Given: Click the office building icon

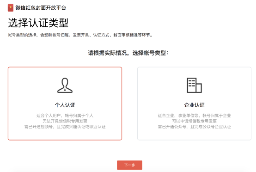Looking at the screenshot, I should [194, 85].
